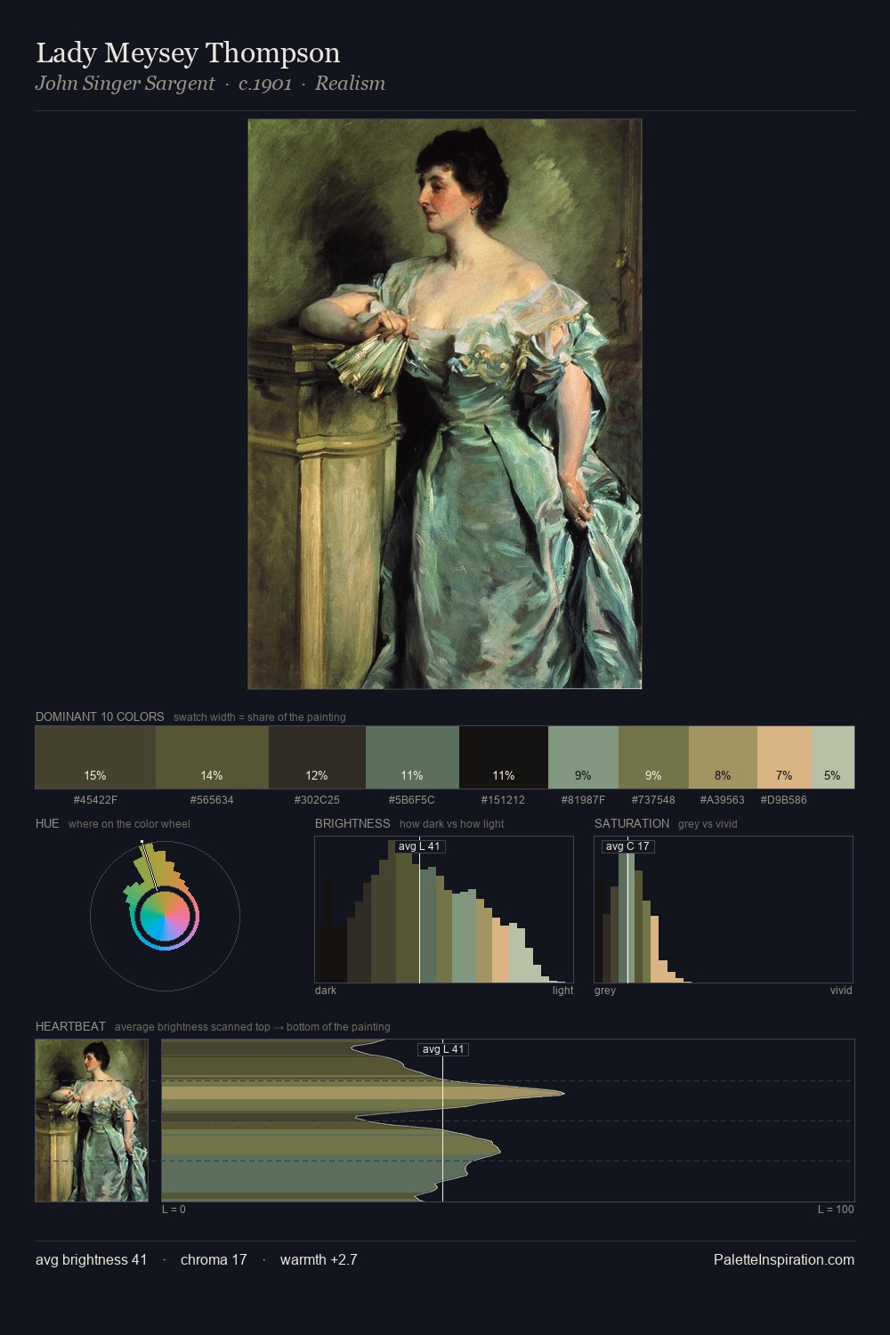Click 'where on the color wheel' caption

click(x=129, y=824)
